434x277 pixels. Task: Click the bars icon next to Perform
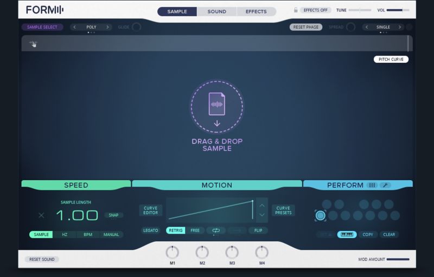tap(372, 185)
